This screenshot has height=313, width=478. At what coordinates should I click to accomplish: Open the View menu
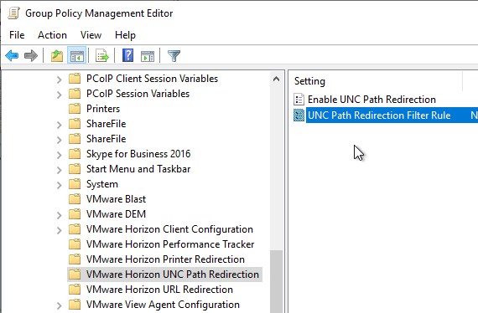(x=91, y=35)
